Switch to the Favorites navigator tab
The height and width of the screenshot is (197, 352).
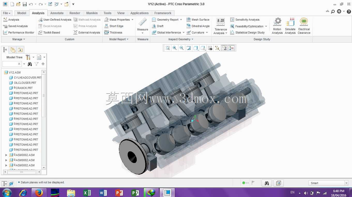(20, 50)
